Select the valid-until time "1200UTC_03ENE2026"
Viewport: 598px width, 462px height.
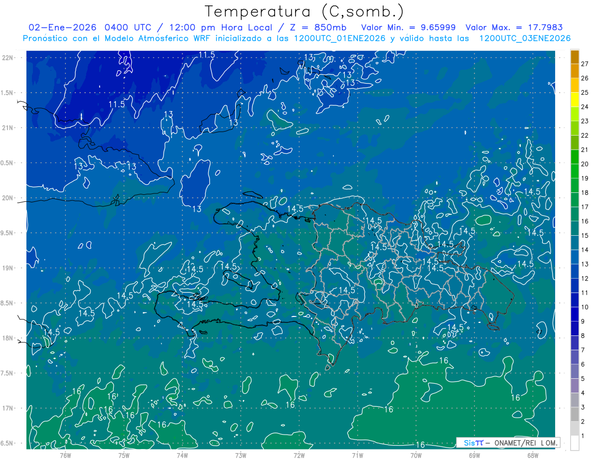pos(525,38)
